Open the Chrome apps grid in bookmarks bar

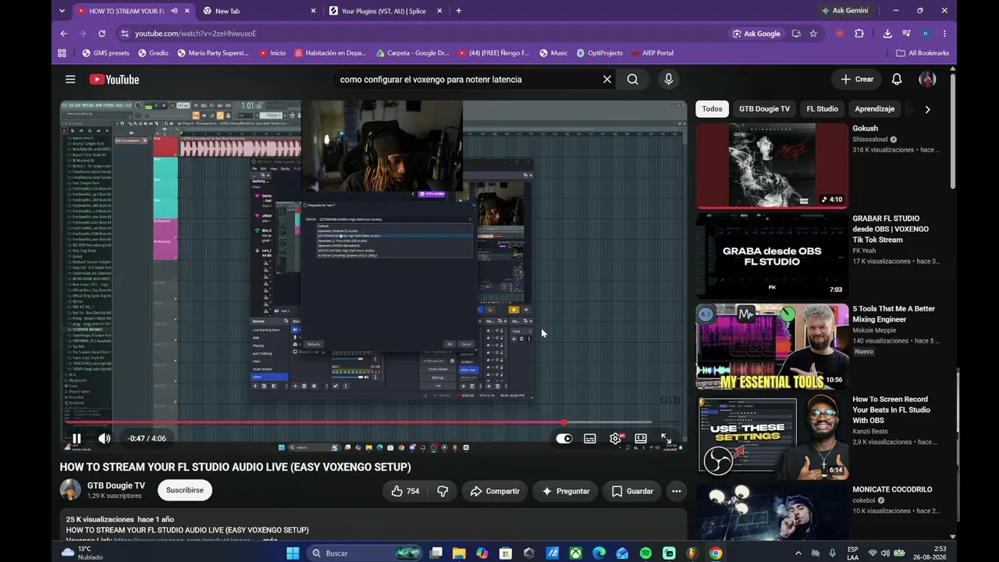click(62, 53)
